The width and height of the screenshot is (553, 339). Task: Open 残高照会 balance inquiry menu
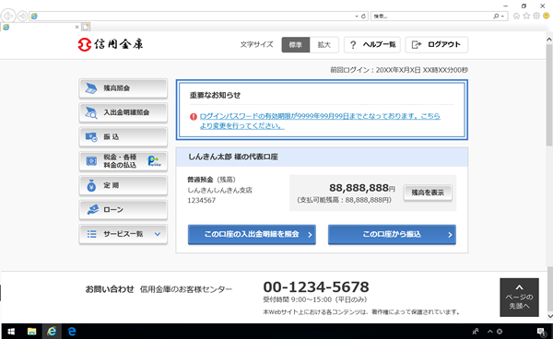[x=124, y=88]
